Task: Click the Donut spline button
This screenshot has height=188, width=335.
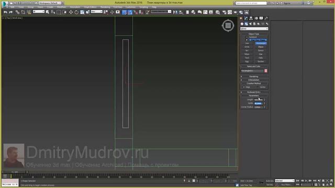Action: (261, 51)
